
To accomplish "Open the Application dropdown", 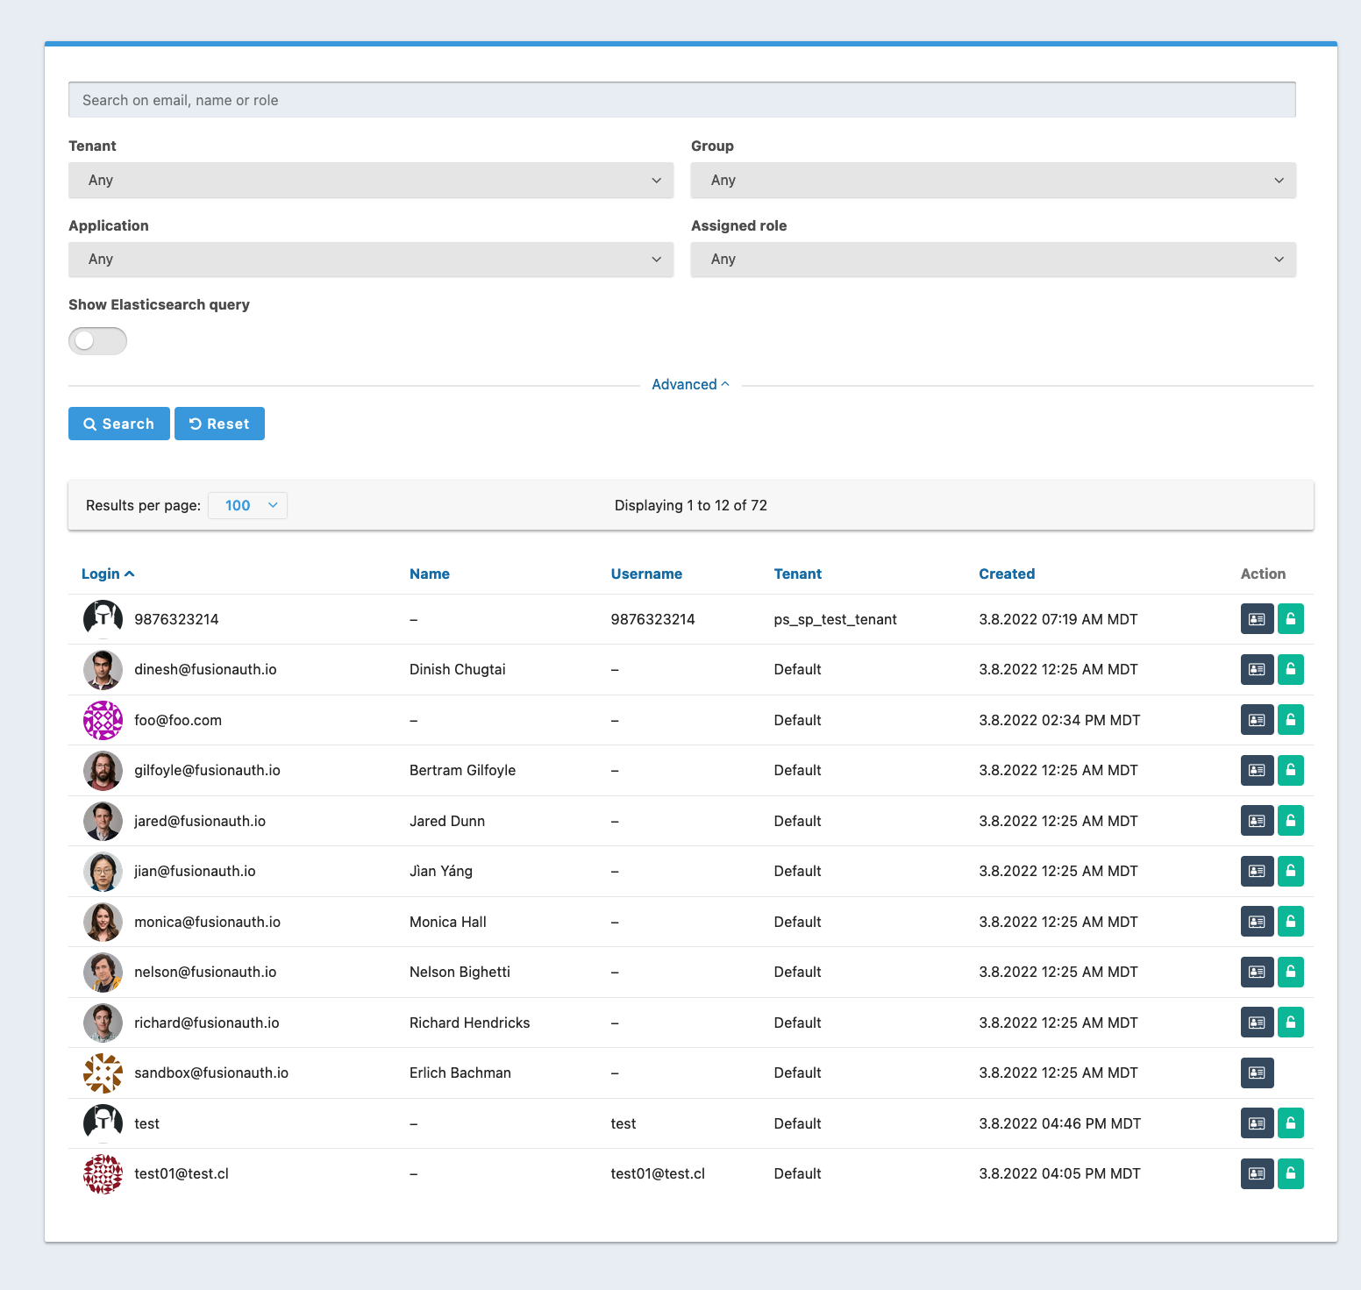I will click(x=371, y=260).
